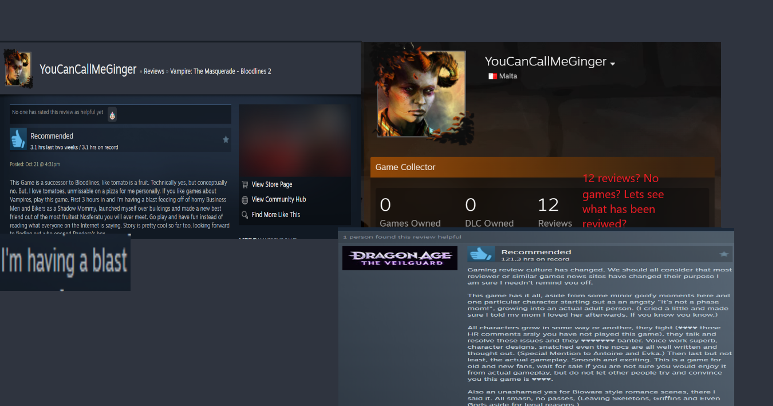The height and width of the screenshot is (406, 773).
Task: Open the Game Collector showcase header
Action: click(542, 167)
